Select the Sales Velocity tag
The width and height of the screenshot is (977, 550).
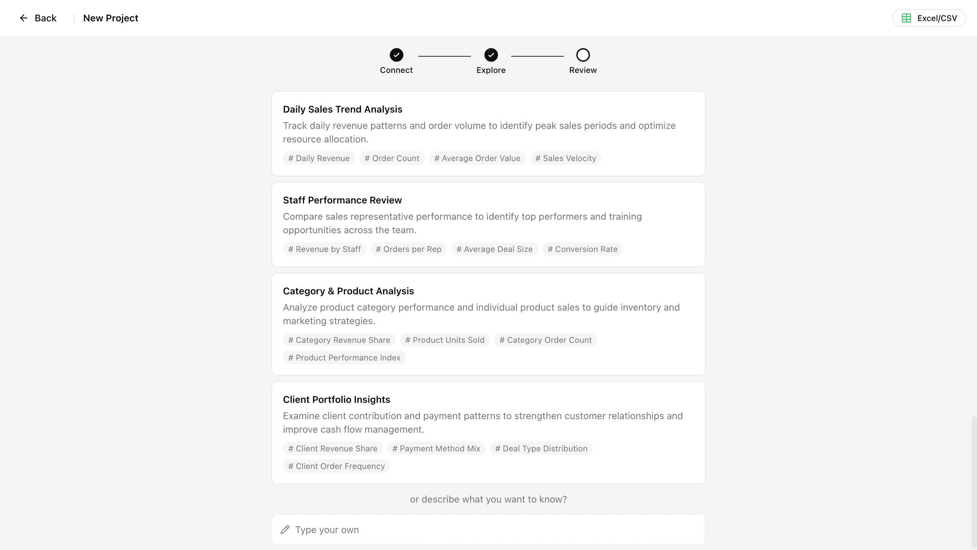pyautogui.click(x=566, y=158)
